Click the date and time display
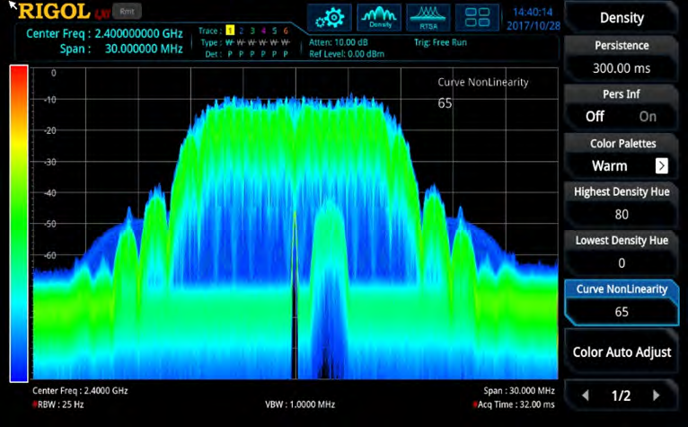The width and height of the screenshot is (688, 427). point(534,19)
